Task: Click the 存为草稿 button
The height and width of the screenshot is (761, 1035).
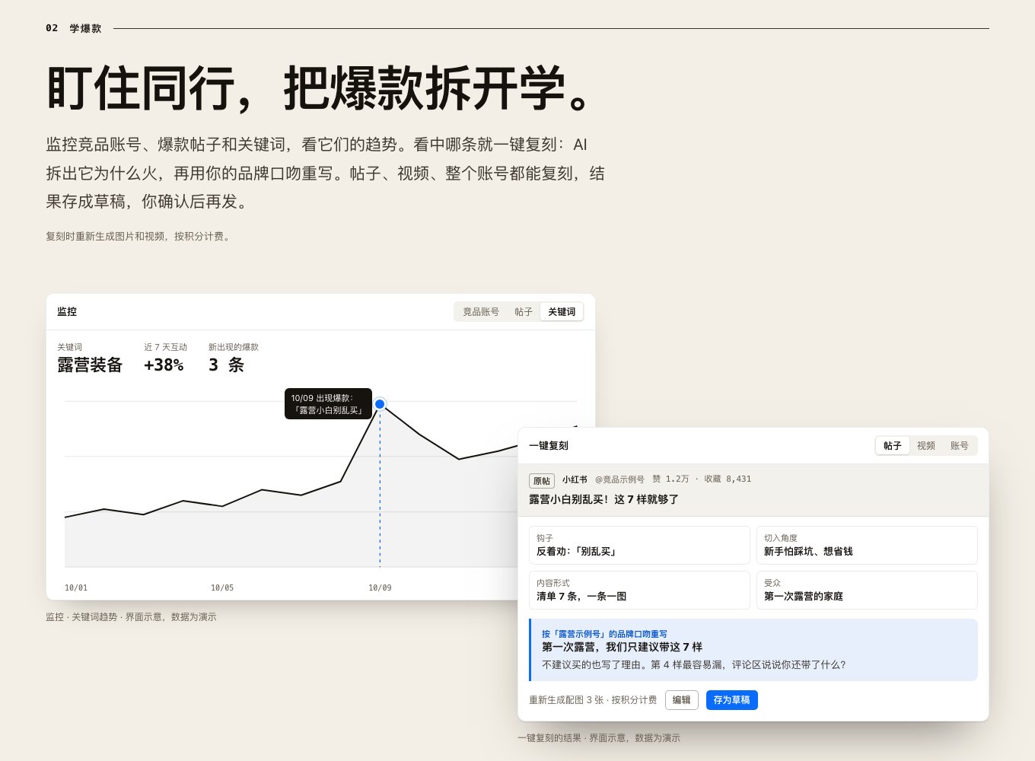Action: [x=732, y=700]
